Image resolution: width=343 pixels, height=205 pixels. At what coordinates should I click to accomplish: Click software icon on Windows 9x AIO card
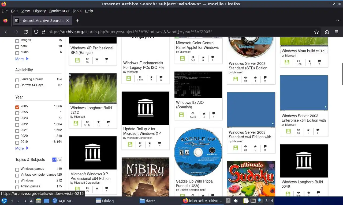(181, 115)
